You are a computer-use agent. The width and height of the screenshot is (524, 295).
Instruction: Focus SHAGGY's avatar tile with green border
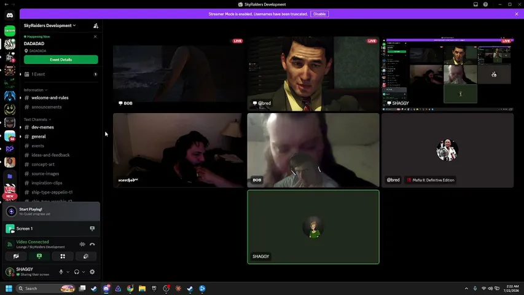coord(313,227)
